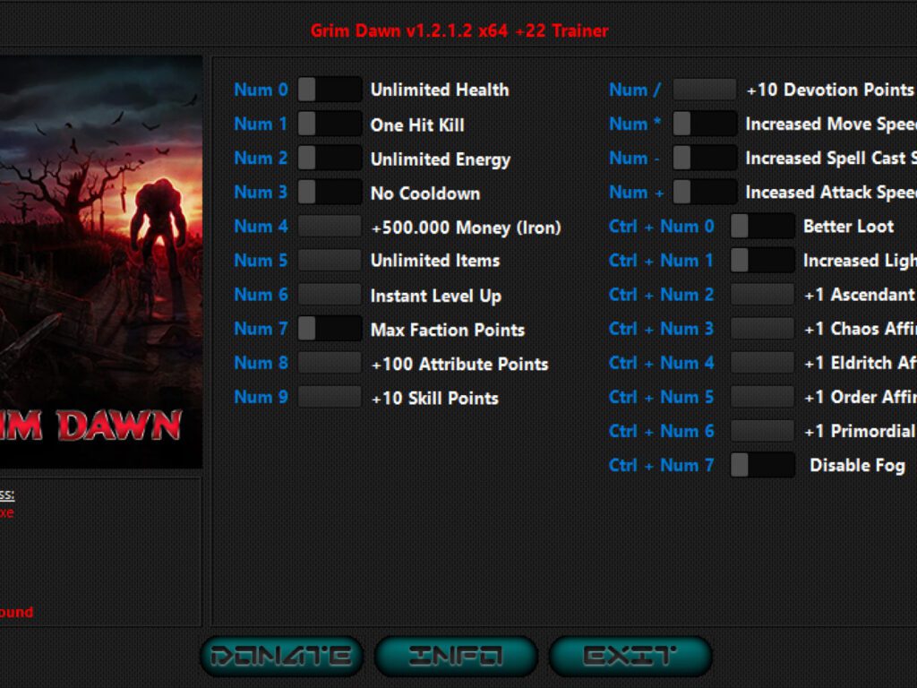Click the EXIT button

(x=630, y=656)
